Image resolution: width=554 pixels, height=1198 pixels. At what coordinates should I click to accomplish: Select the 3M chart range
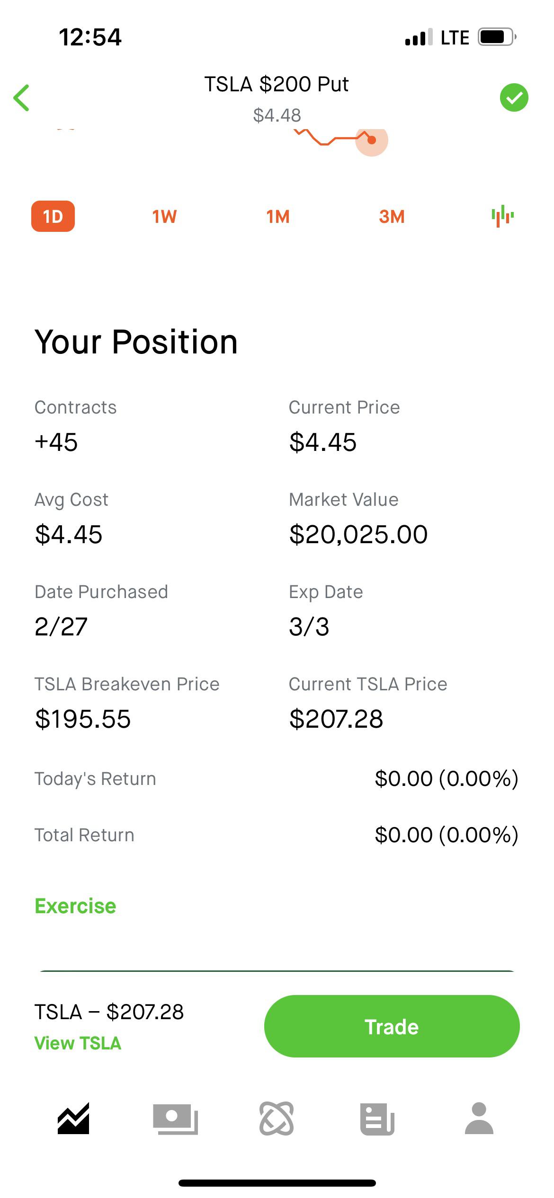pyautogui.click(x=392, y=217)
